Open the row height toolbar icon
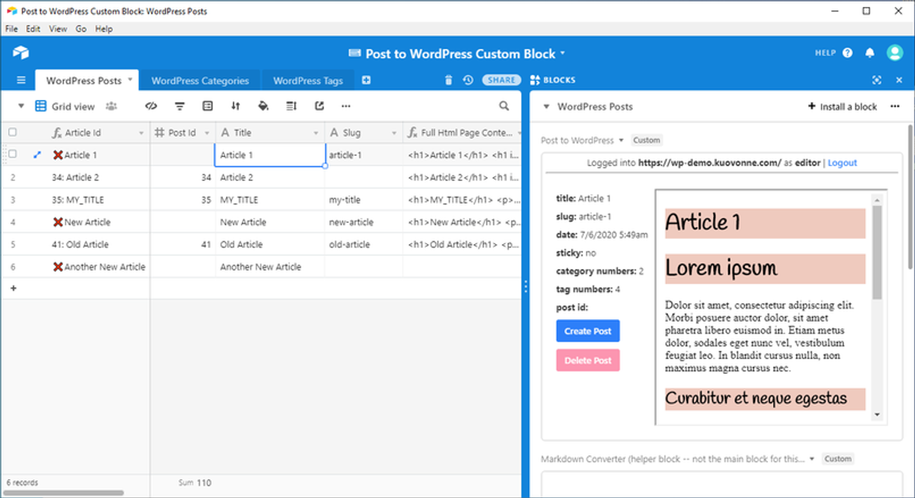The image size is (915, 498). pyautogui.click(x=291, y=106)
